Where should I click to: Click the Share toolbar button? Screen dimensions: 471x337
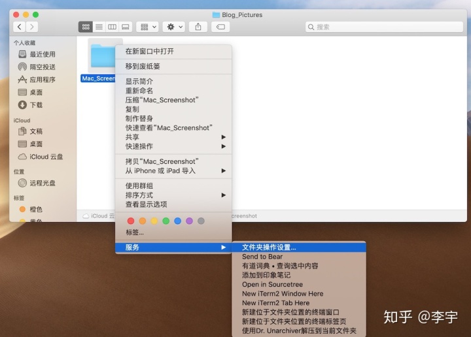coord(198,27)
